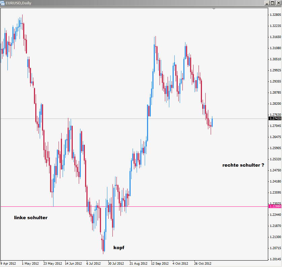Click the 14 Jun 2012 date label
The image size is (282, 267).
73,264
